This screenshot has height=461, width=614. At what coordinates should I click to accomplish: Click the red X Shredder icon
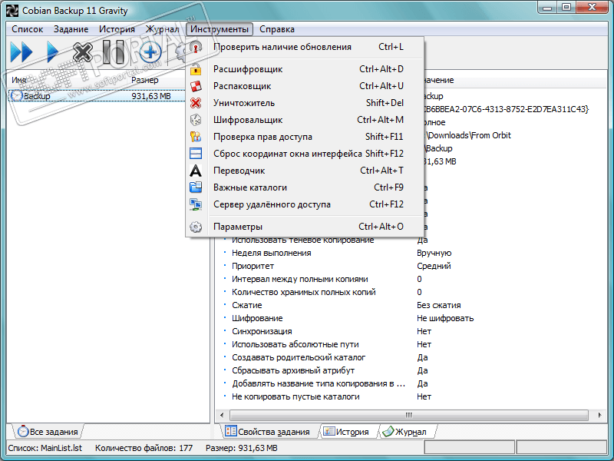click(196, 103)
